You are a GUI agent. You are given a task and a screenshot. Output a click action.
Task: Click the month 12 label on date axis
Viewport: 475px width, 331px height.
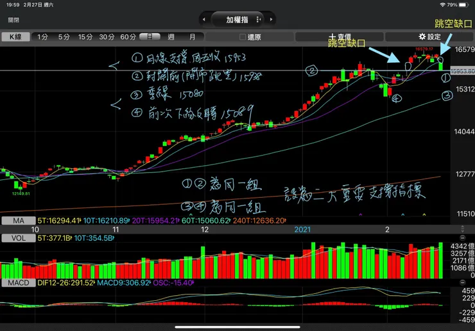tap(205, 230)
